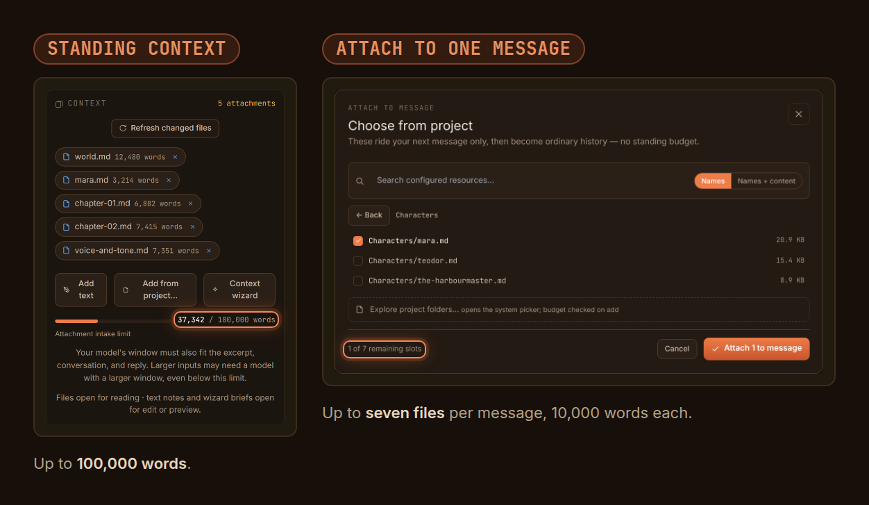Viewport: 869px width, 505px height.
Task: Go Back from the Characters folder
Action: (369, 215)
